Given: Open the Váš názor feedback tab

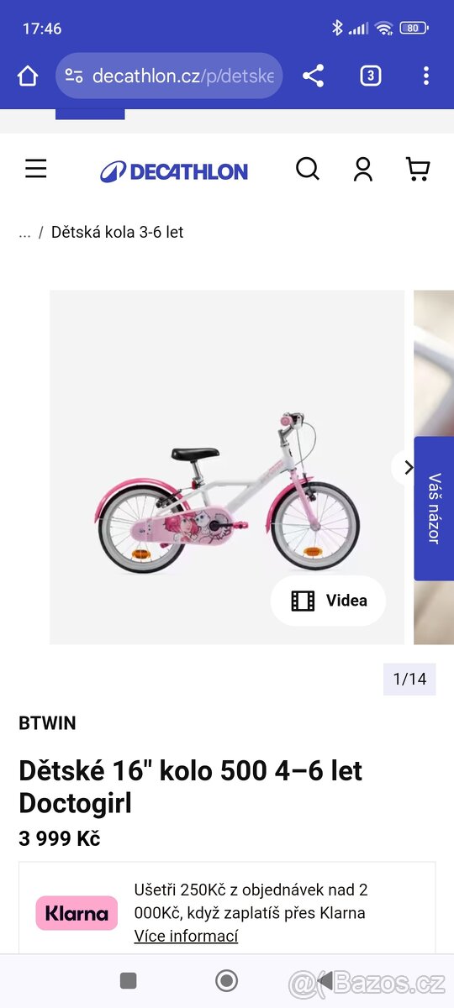Looking at the screenshot, I should [434, 508].
